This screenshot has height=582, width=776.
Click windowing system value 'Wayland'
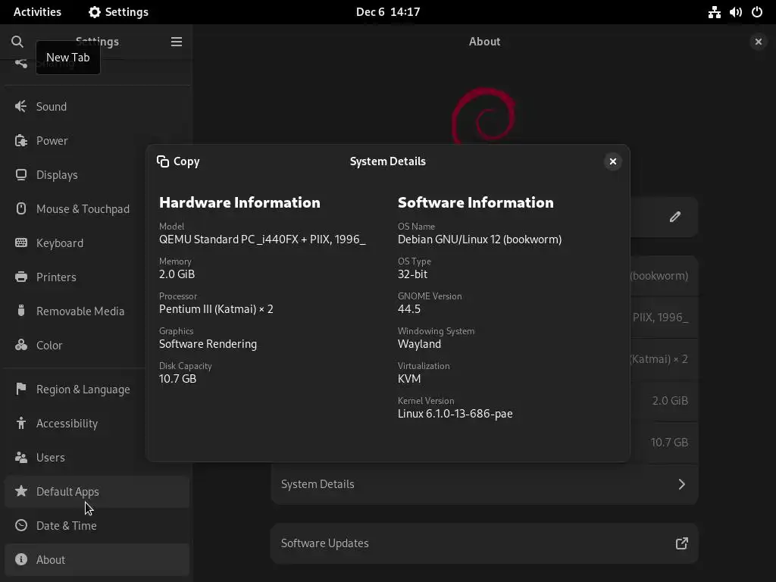[419, 344]
